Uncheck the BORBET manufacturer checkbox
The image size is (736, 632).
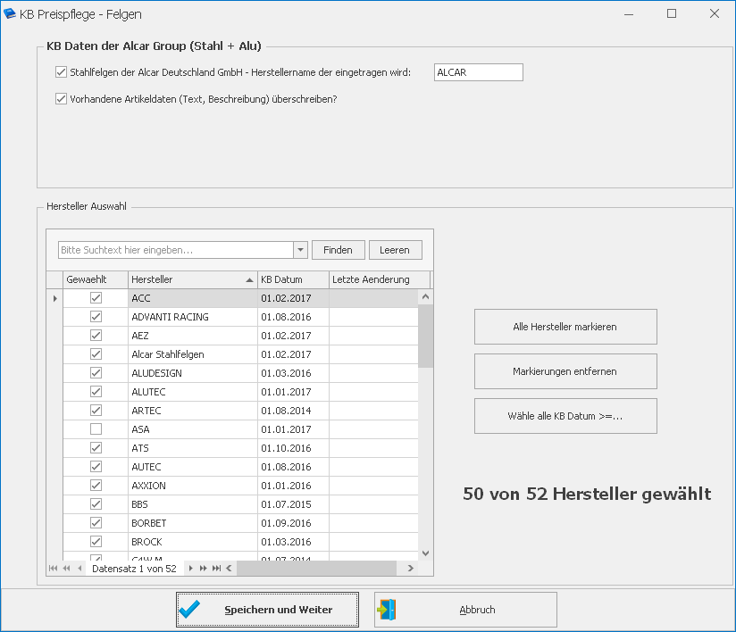pyautogui.click(x=96, y=523)
